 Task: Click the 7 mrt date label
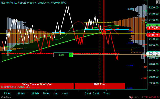coord(106,93)
